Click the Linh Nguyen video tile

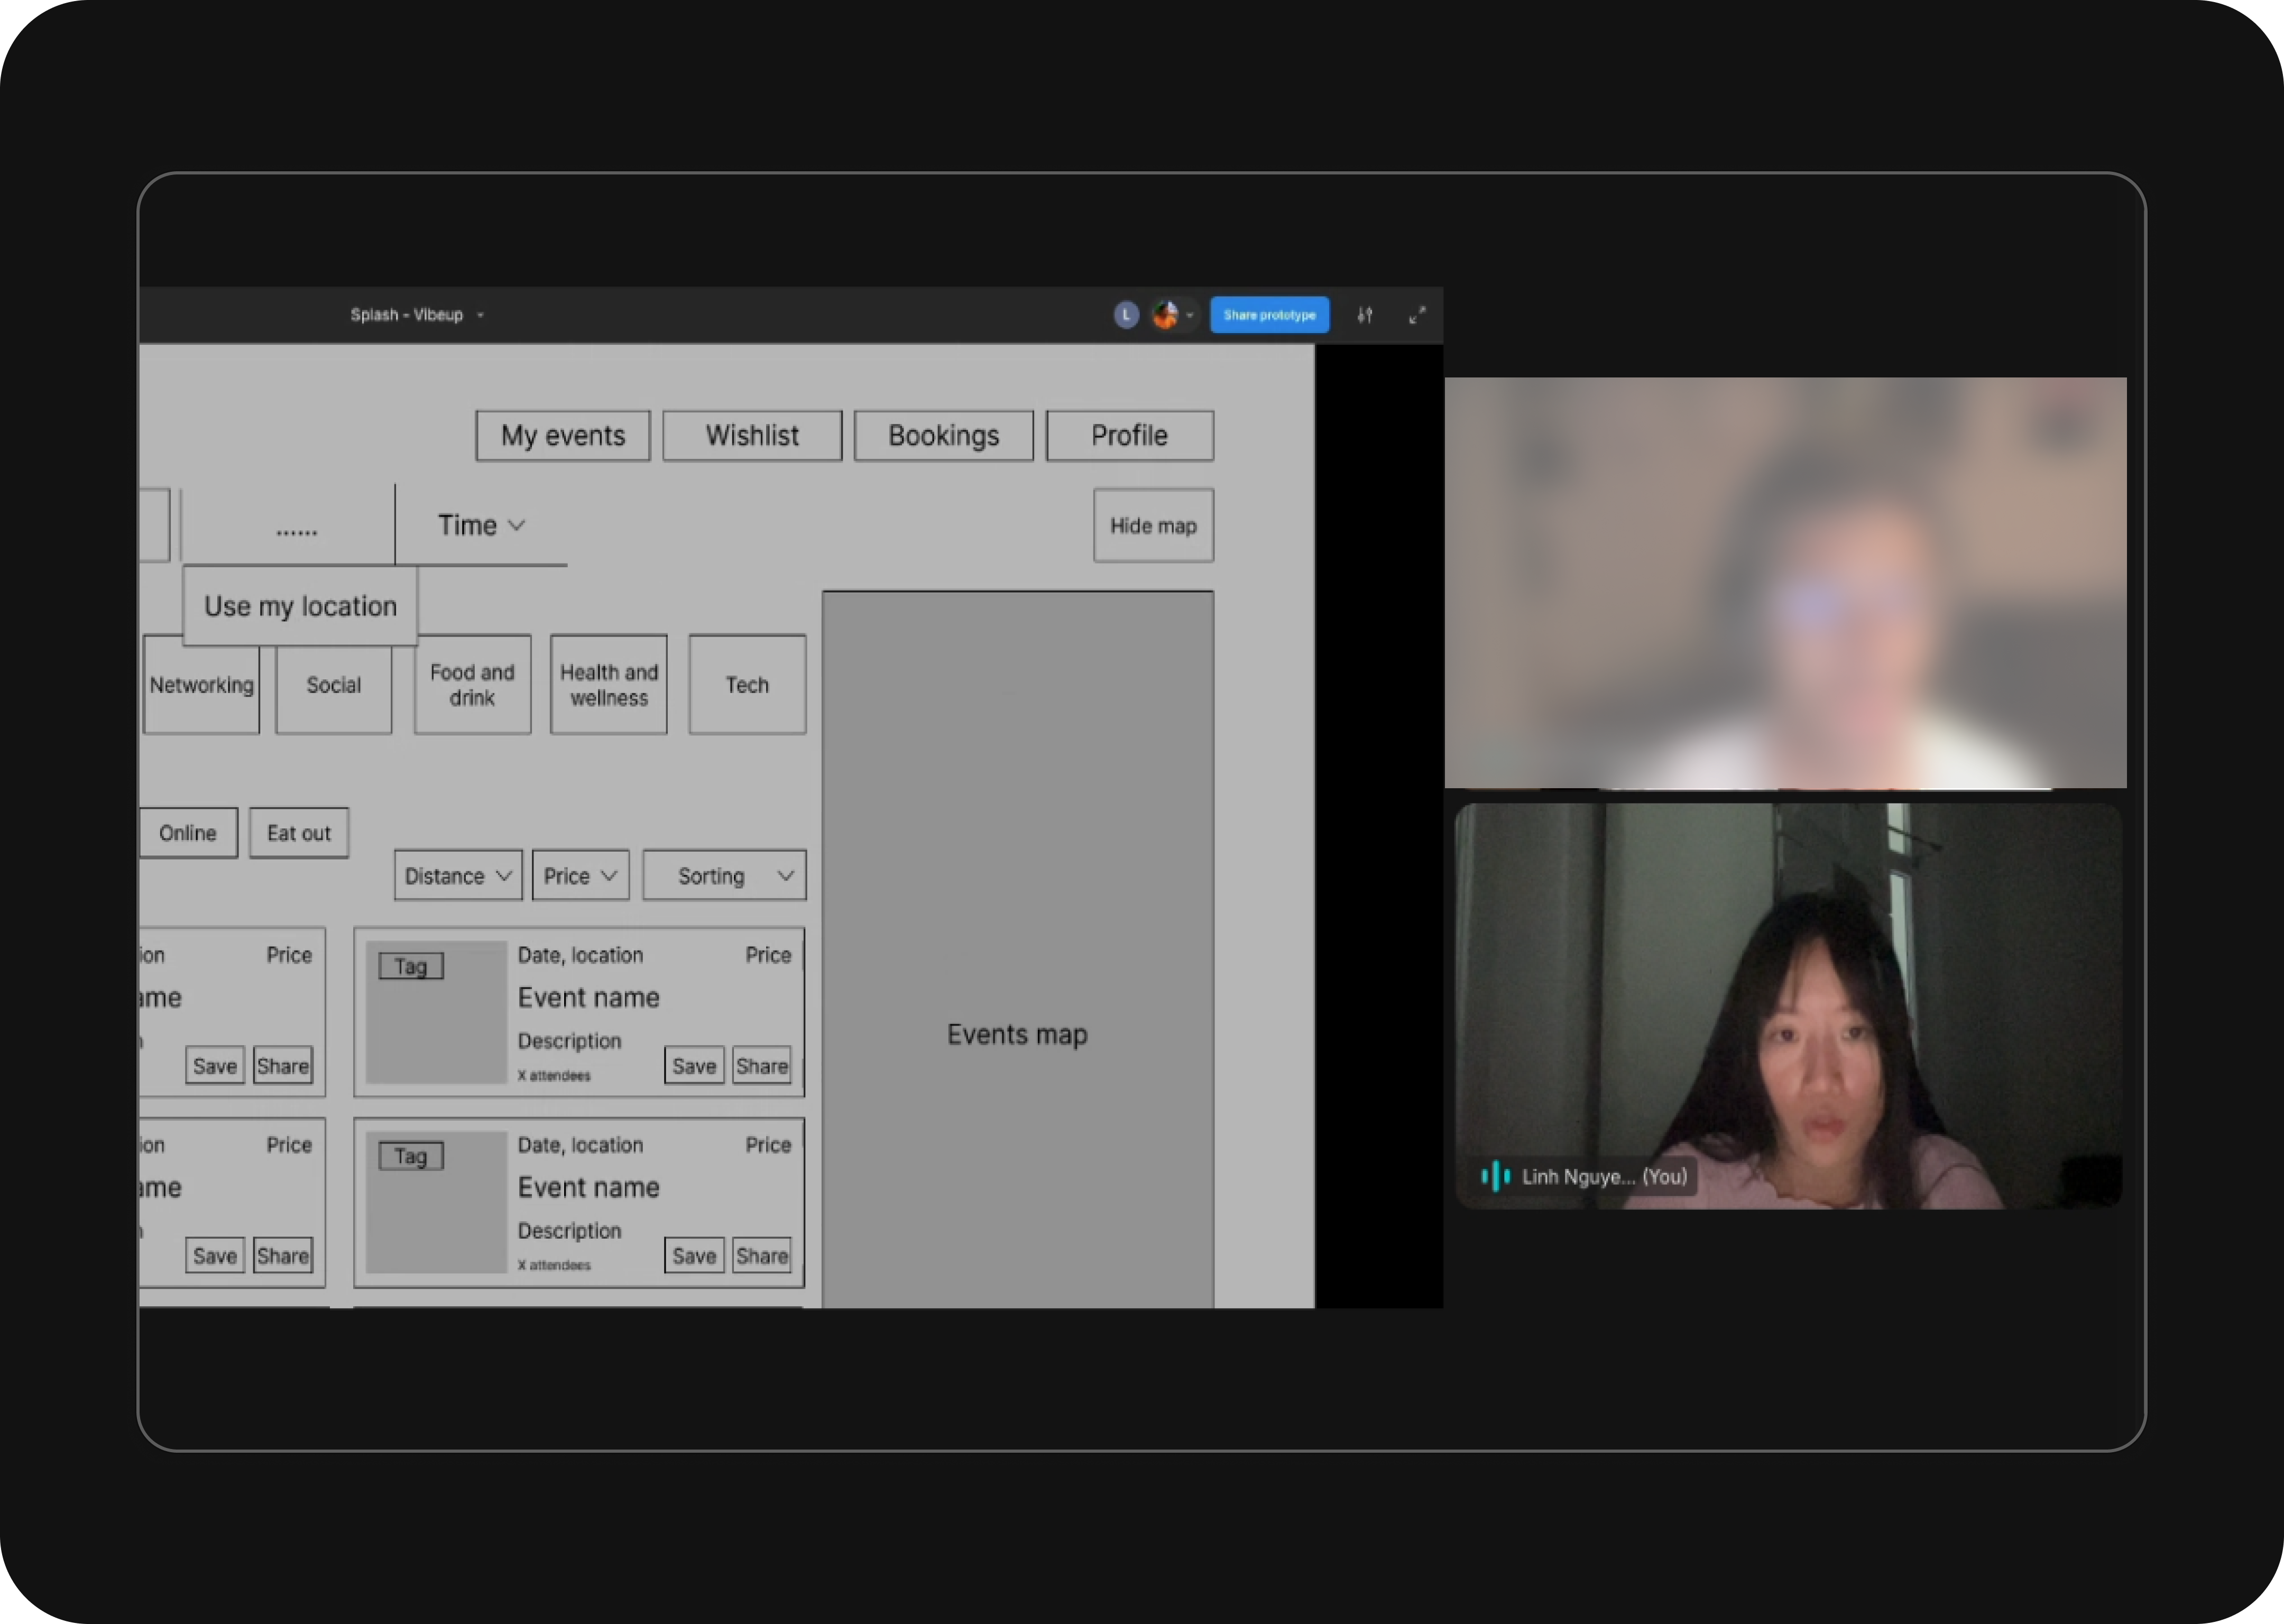(1788, 1006)
